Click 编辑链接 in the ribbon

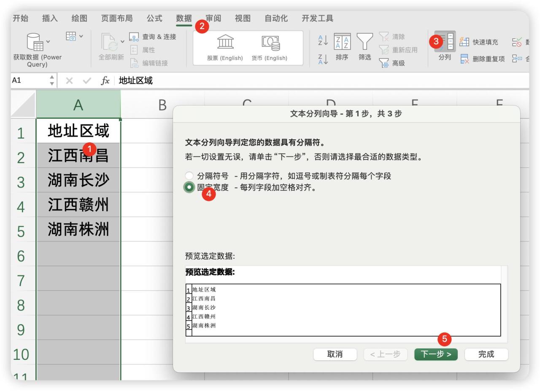148,63
